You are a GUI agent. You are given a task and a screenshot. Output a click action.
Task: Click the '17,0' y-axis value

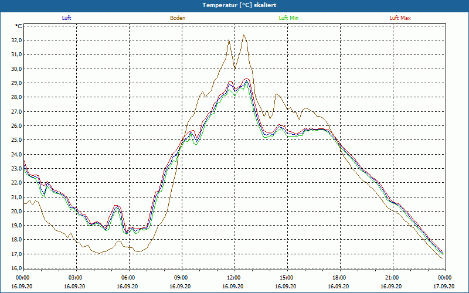(17, 254)
